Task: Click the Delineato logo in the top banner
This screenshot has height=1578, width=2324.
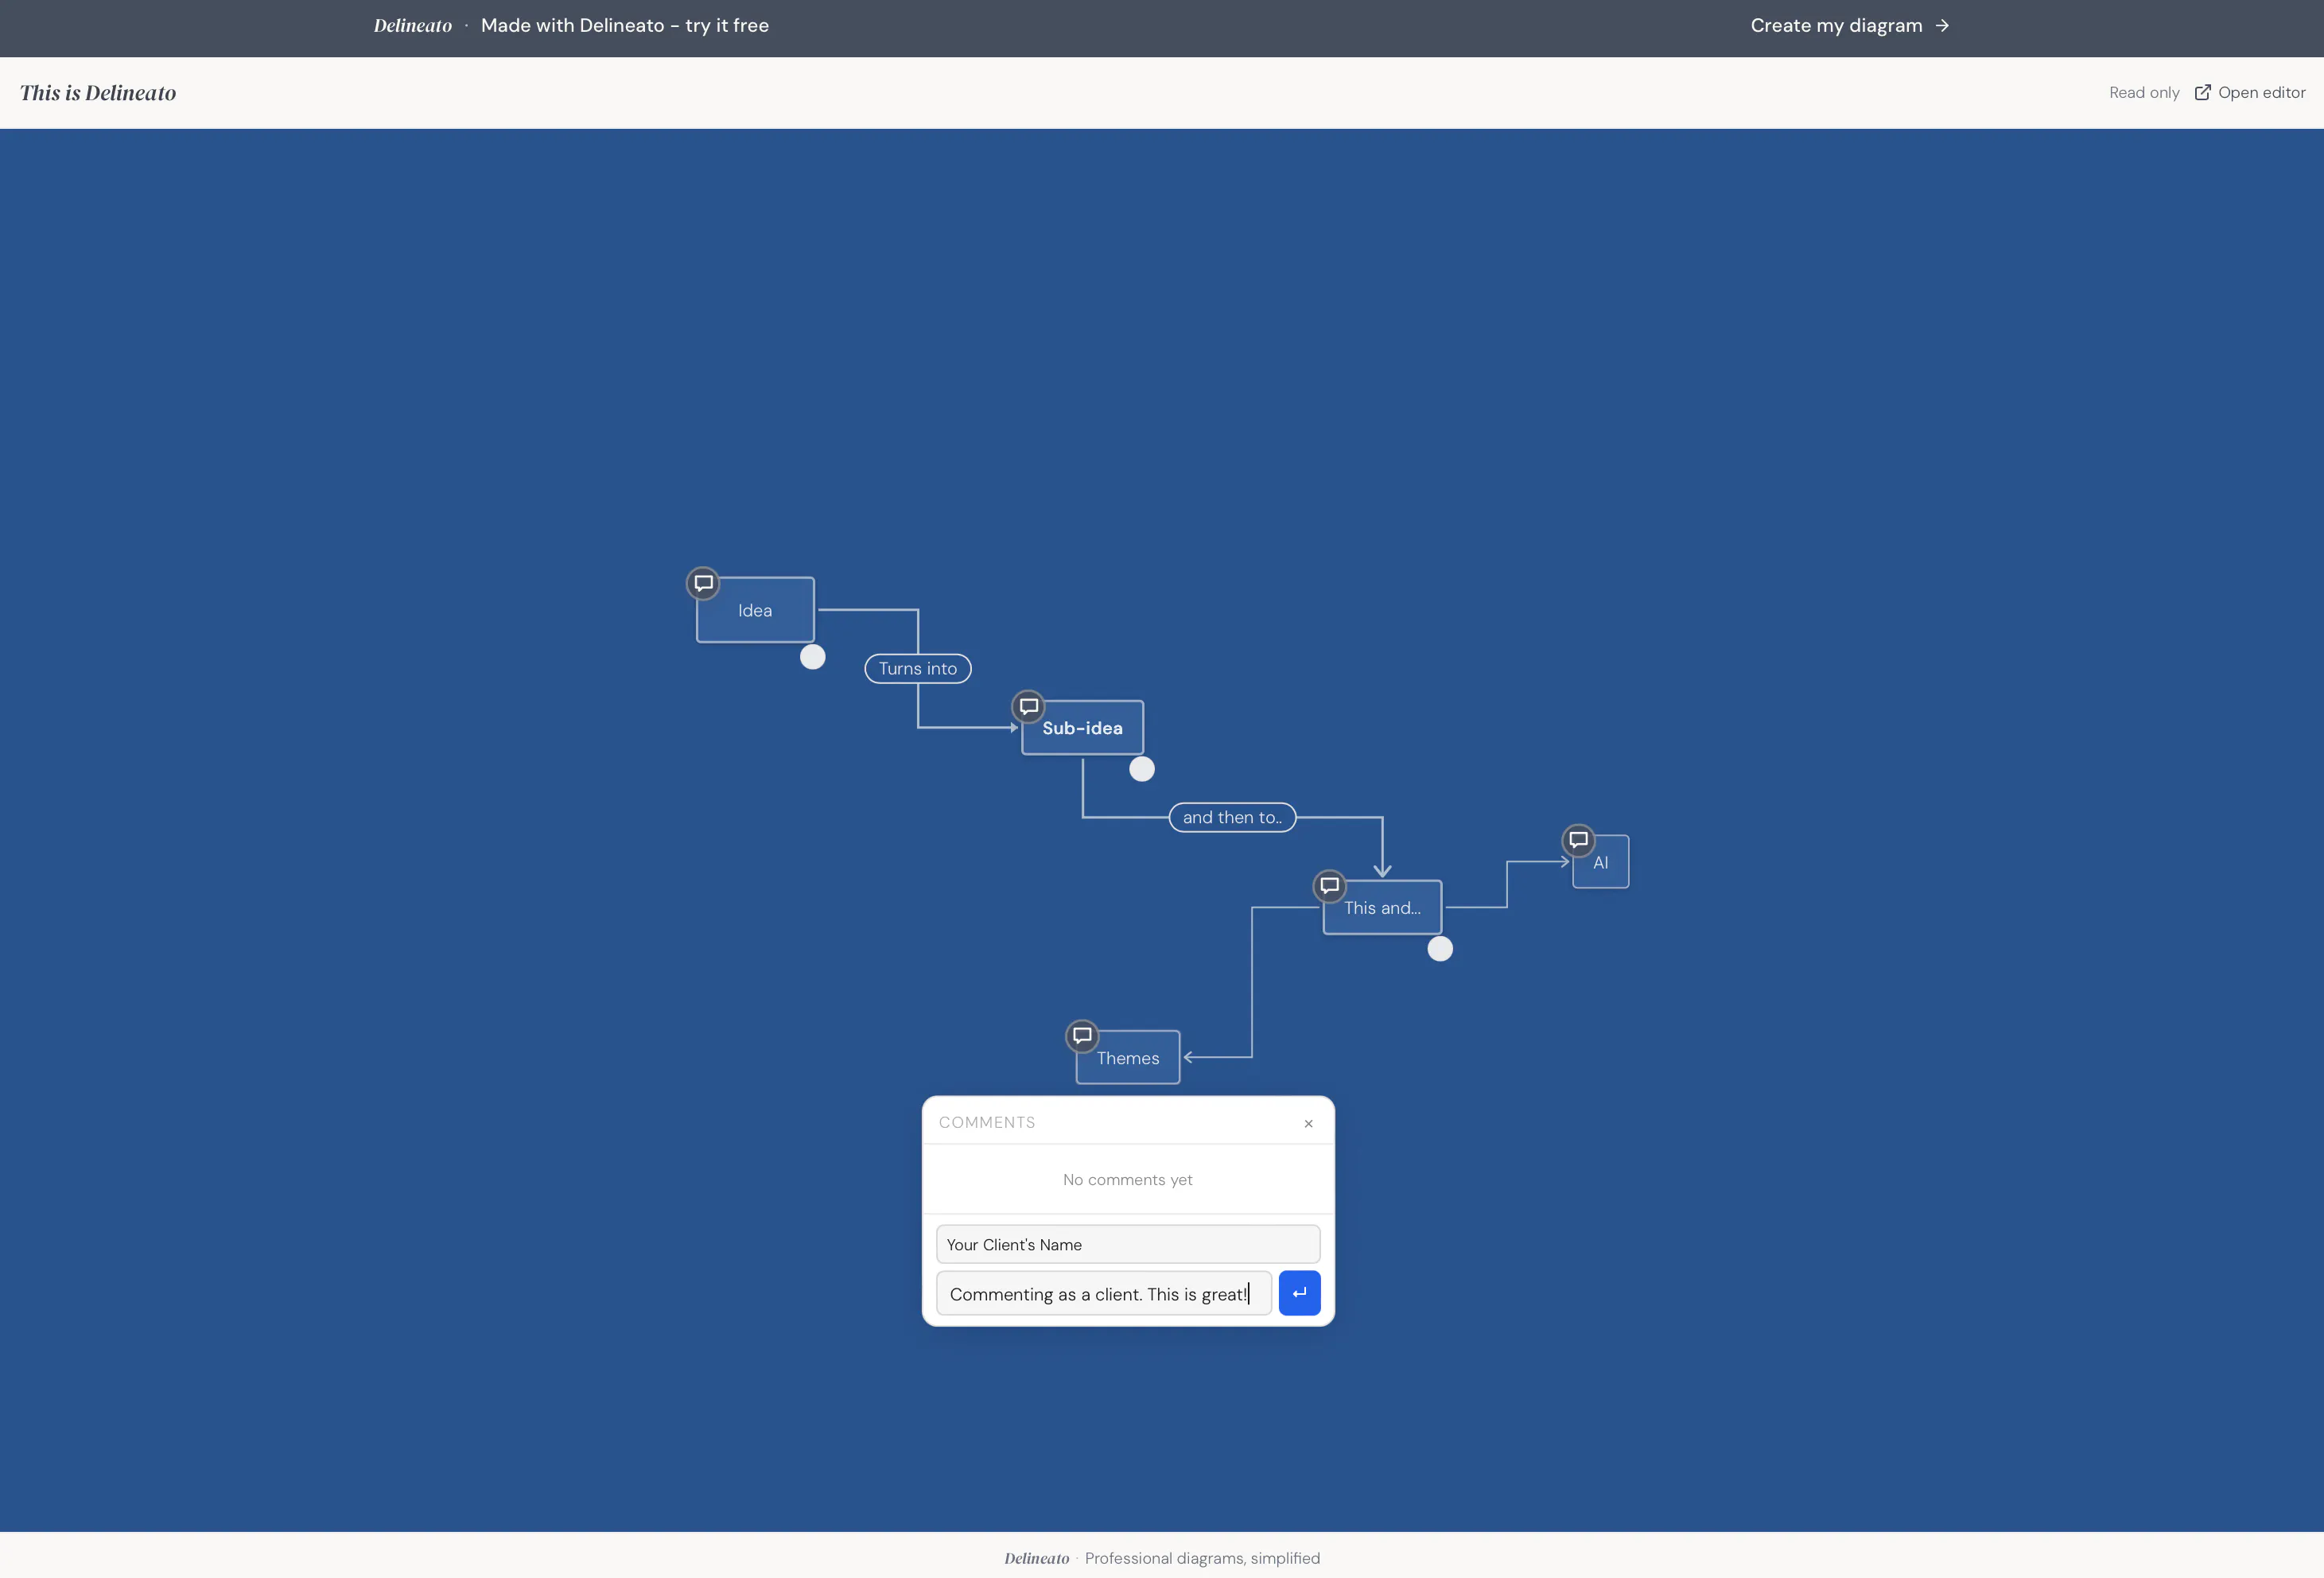Action: pyautogui.click(x=413, y=26)
